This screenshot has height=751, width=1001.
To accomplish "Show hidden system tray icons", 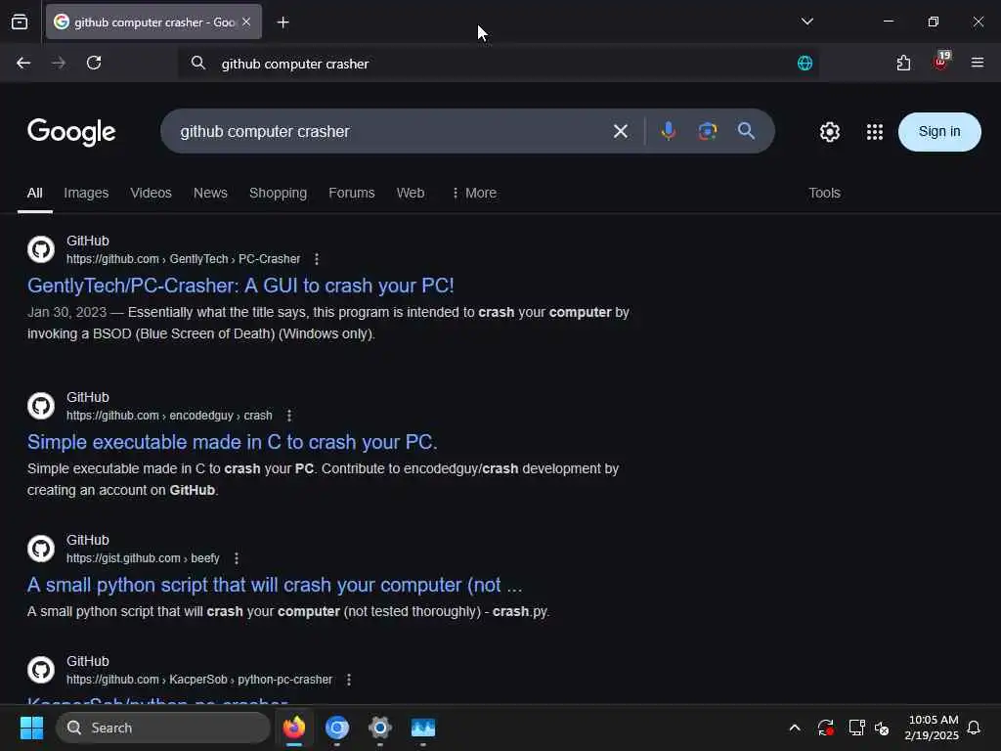I will pyautogui.click(x=794, y=728).
